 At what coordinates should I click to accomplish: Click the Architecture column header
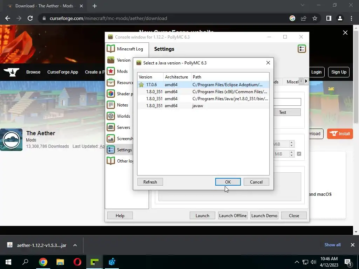[x=177, y=77]
